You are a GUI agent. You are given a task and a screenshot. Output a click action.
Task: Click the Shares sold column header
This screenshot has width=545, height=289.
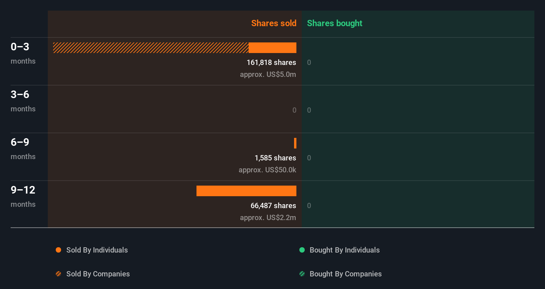pos(273,23)
